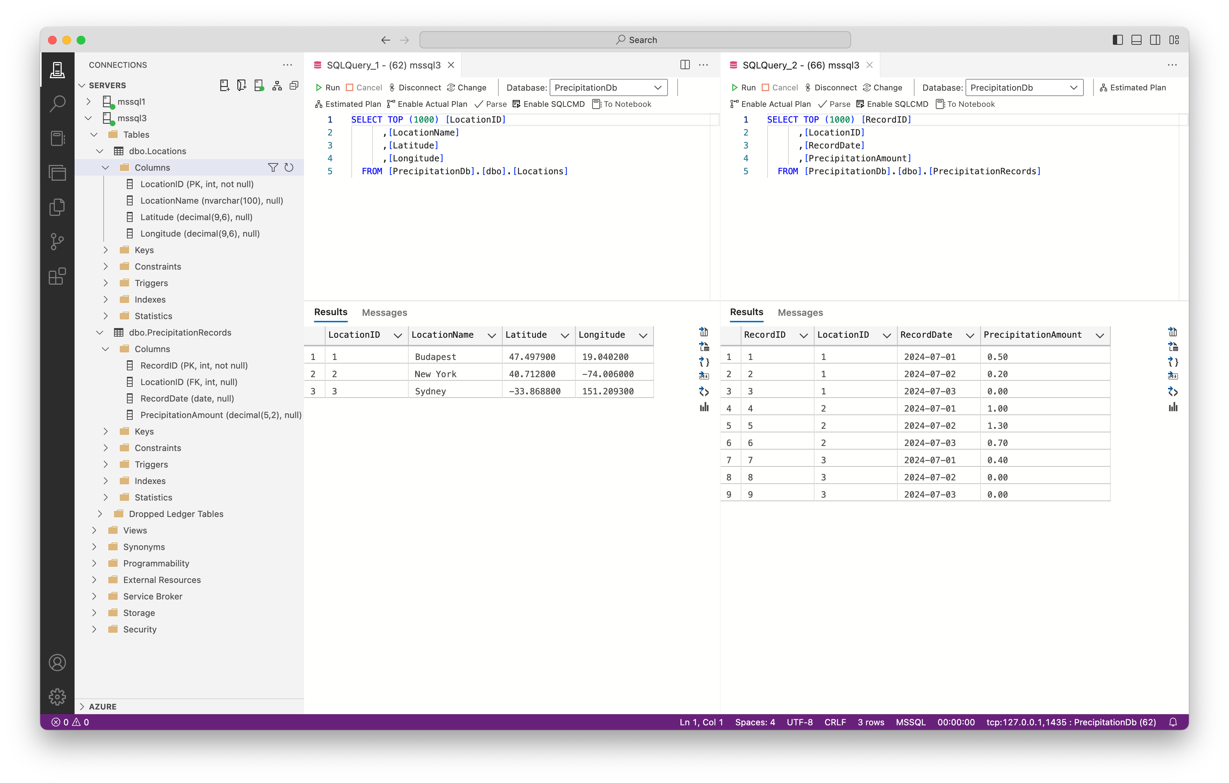1229x783 pixels.
Task: Click the Collapse All icon in Servers header
Action: point(294,85)
